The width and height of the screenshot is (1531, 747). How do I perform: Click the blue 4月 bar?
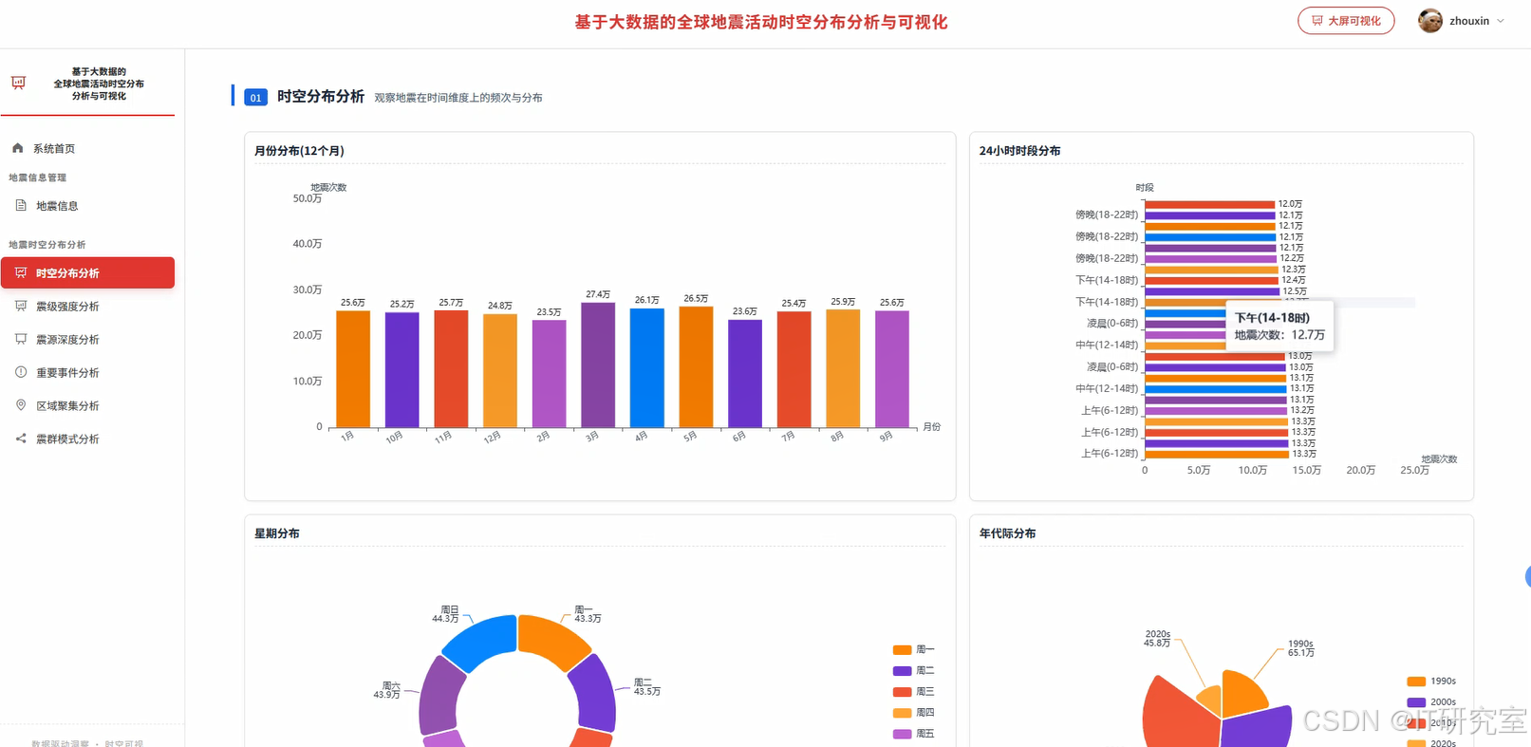[x=647, y=368]
